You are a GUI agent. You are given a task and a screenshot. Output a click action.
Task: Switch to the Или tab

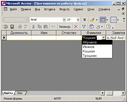pyautogui.click(x=20, y=93)
